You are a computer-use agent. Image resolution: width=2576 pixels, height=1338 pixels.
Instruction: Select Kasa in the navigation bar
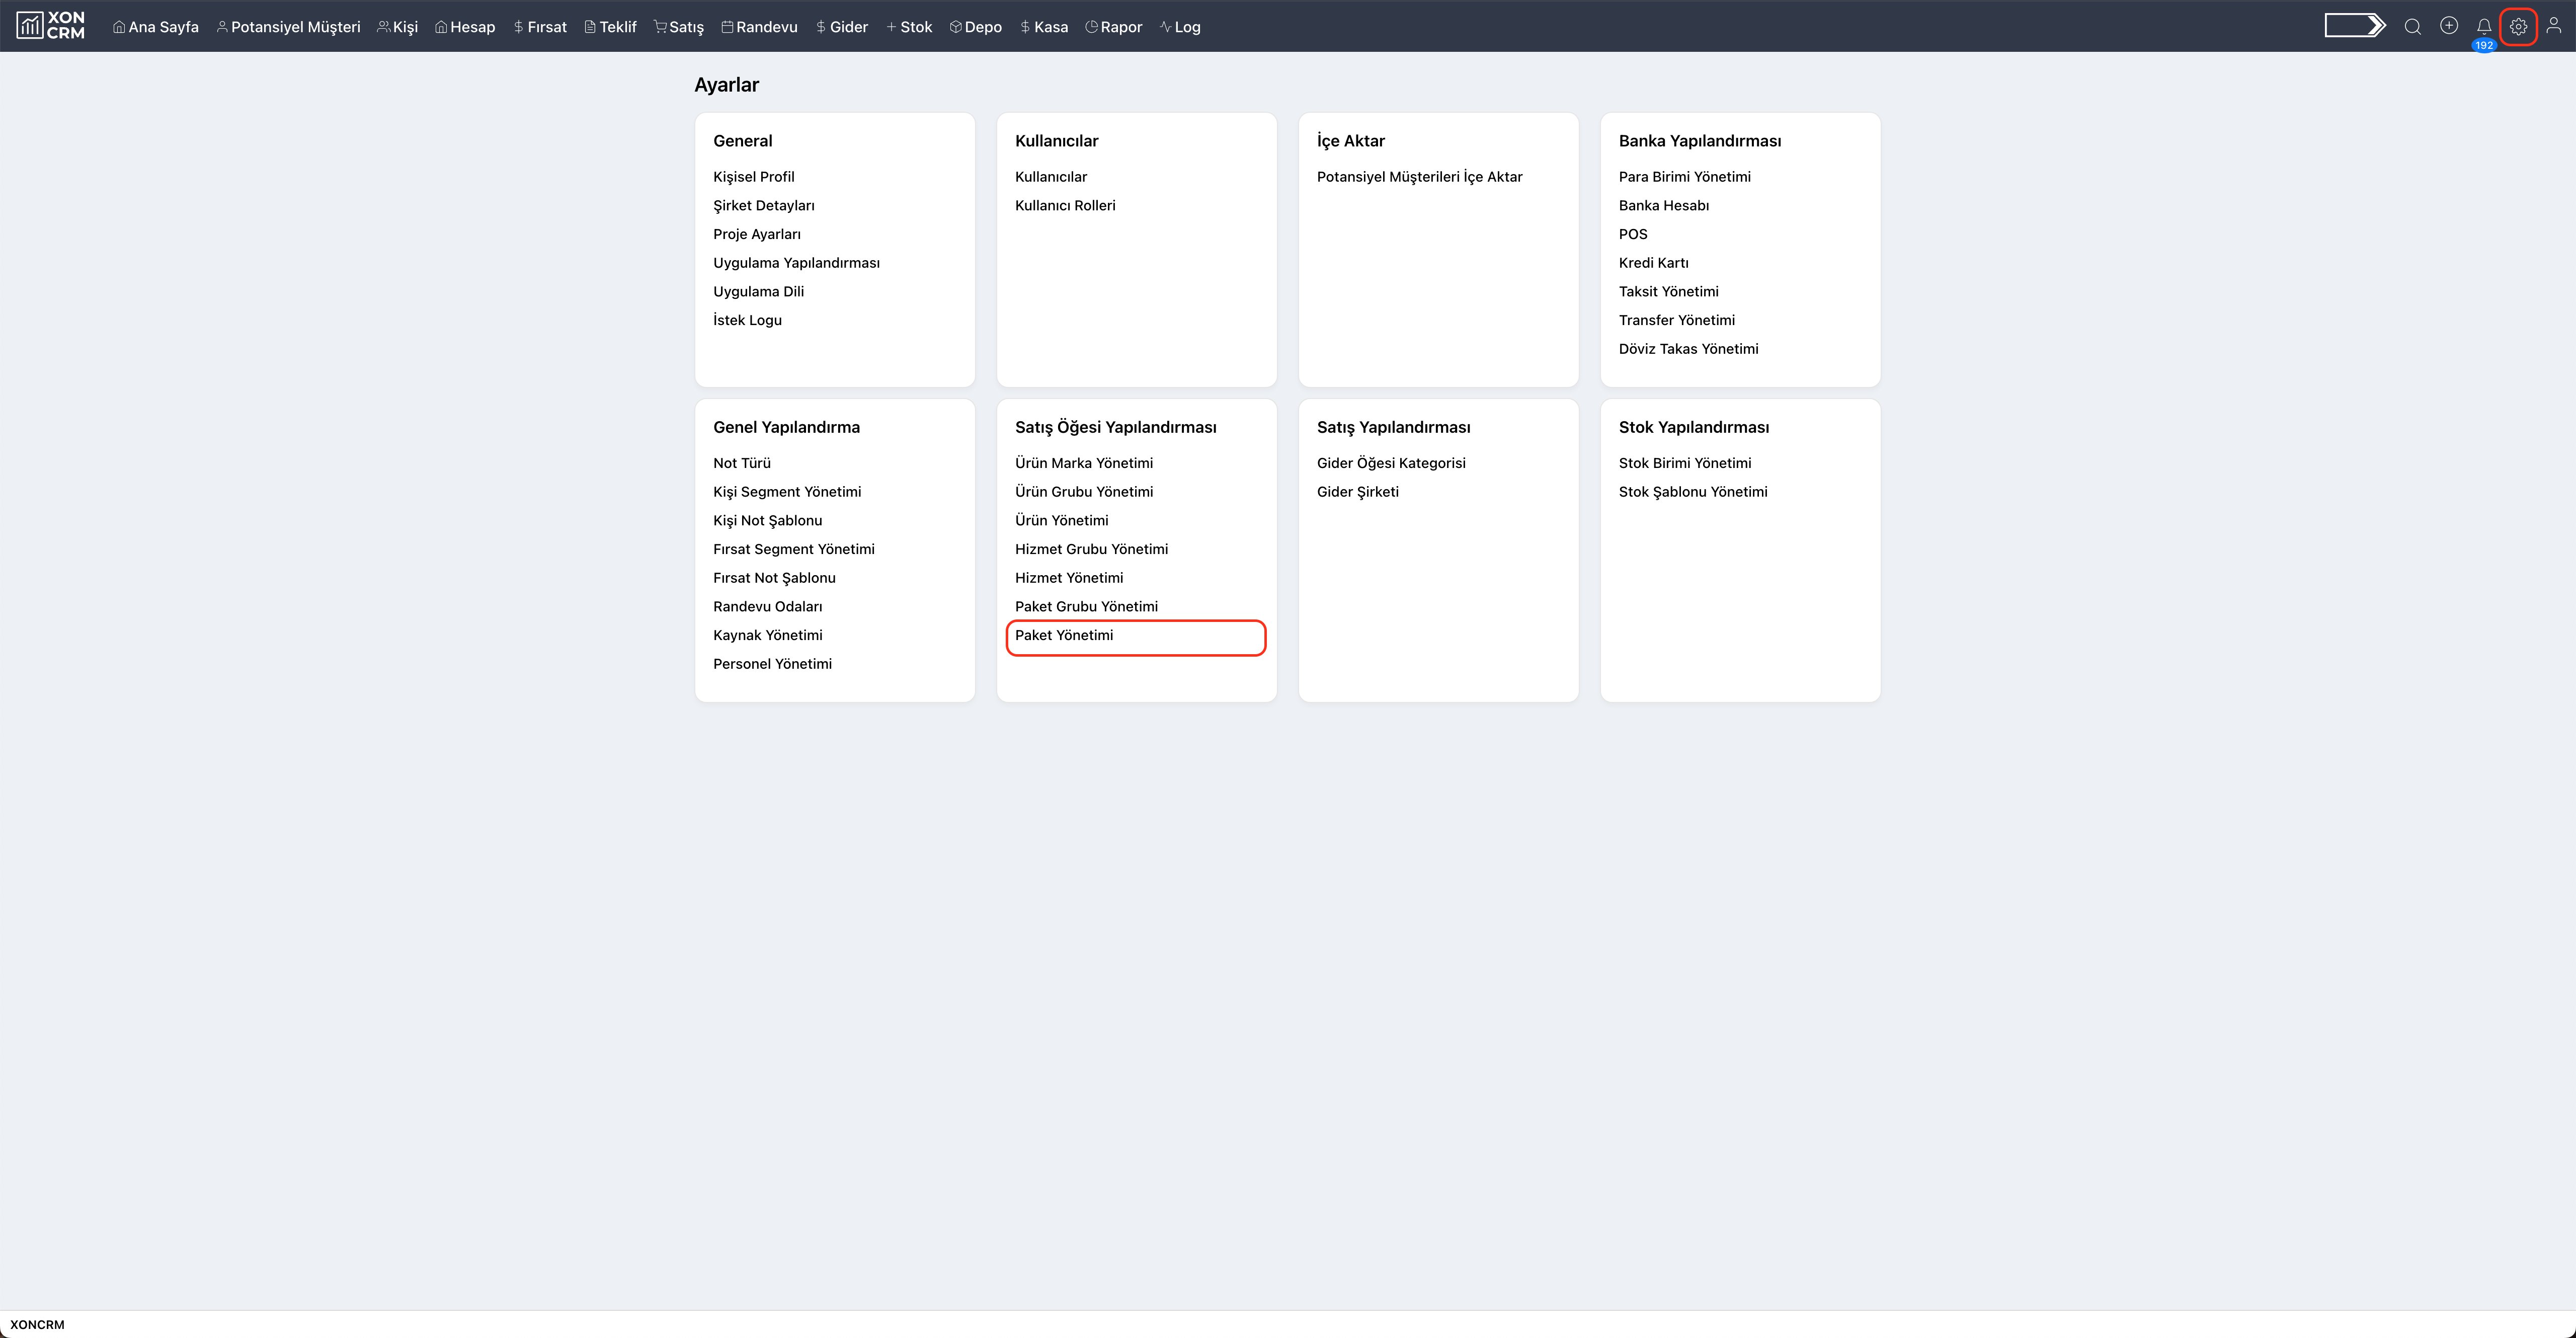tap(1044, 27)
